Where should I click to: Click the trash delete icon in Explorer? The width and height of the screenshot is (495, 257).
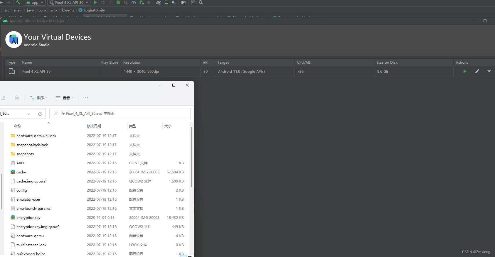click(x=17, y=98)
